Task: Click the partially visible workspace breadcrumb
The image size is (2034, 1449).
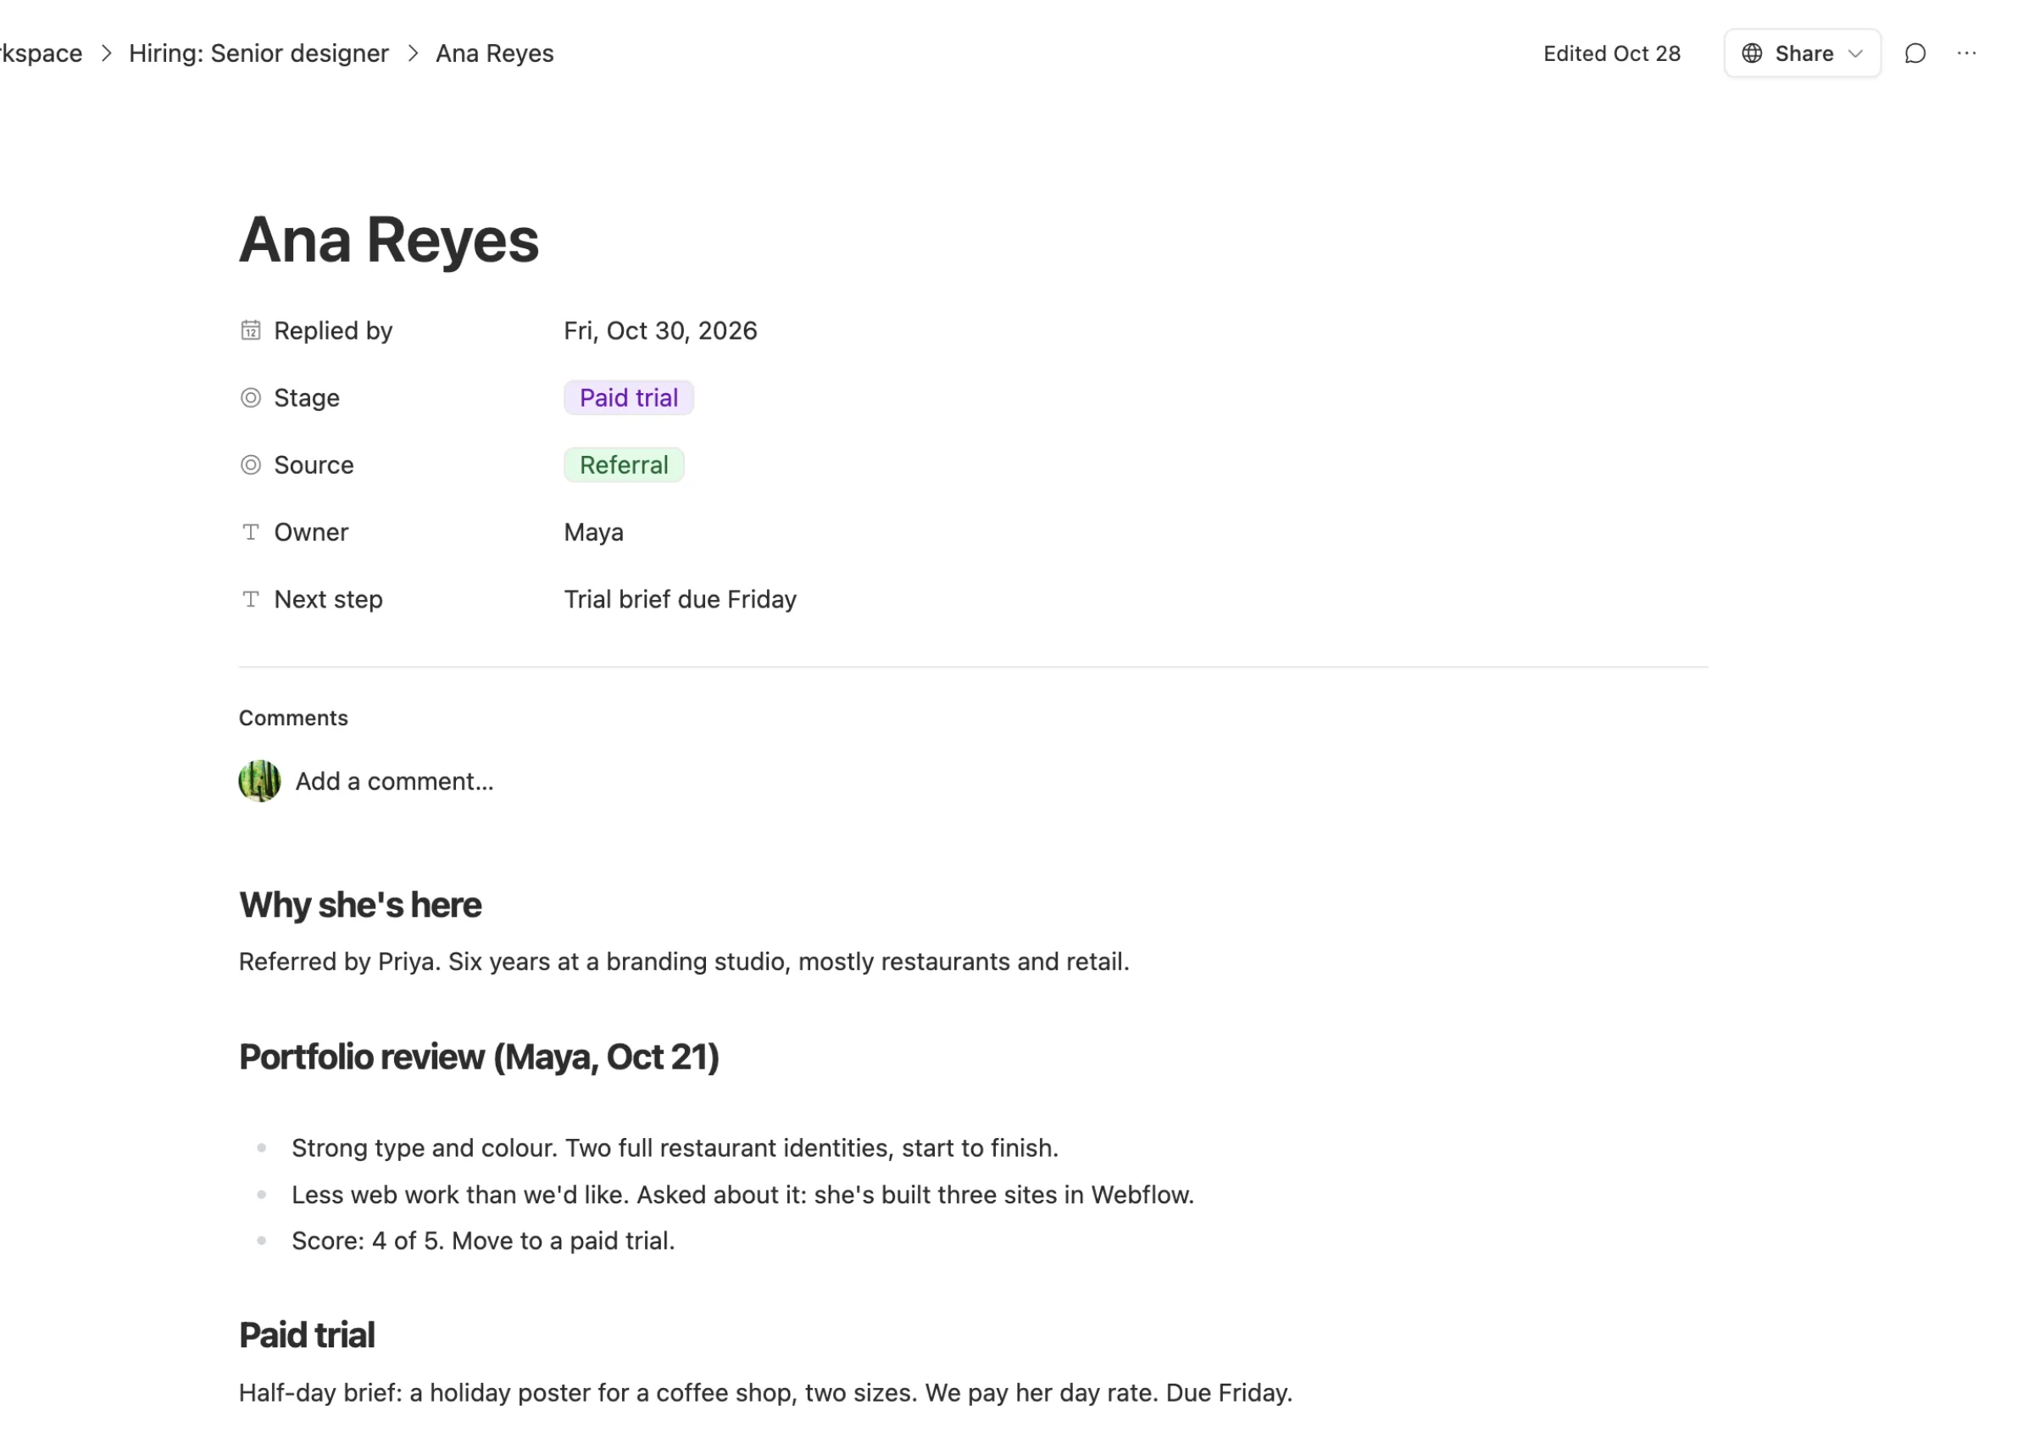Action: point(41,53)
